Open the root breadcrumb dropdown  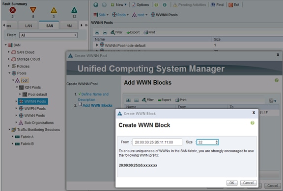coord(140,15)
